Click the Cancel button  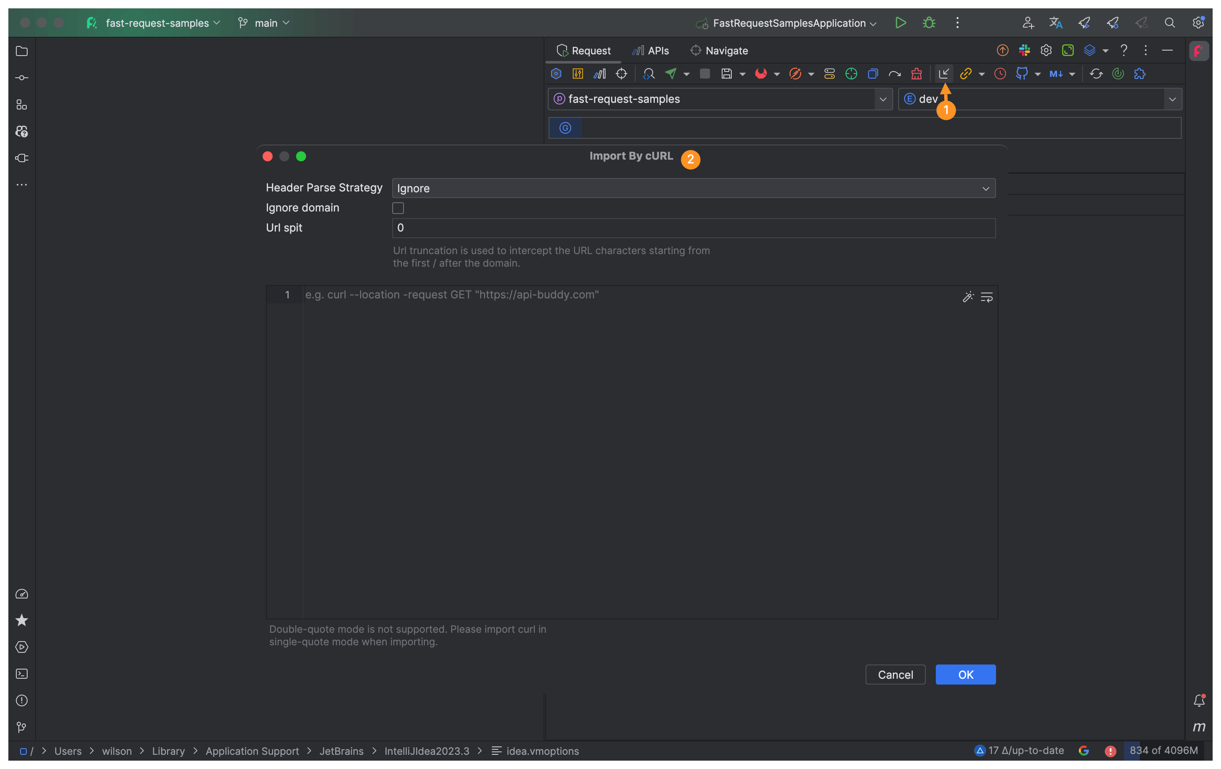(895, 675)
